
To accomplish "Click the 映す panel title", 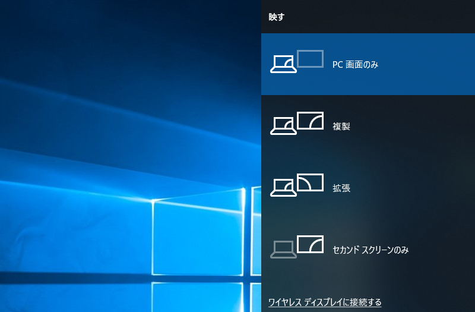I will [x=276, y=17].
